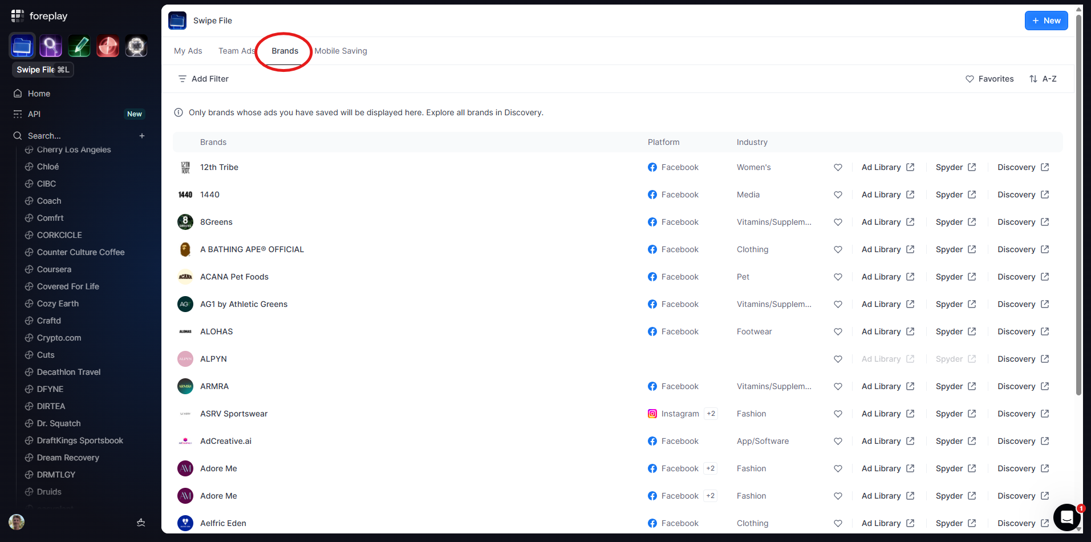The height and width of the screenshot is (542, 1091).
Task: Switch to the Mobile Saving tab
Action: tap(341, 51)
